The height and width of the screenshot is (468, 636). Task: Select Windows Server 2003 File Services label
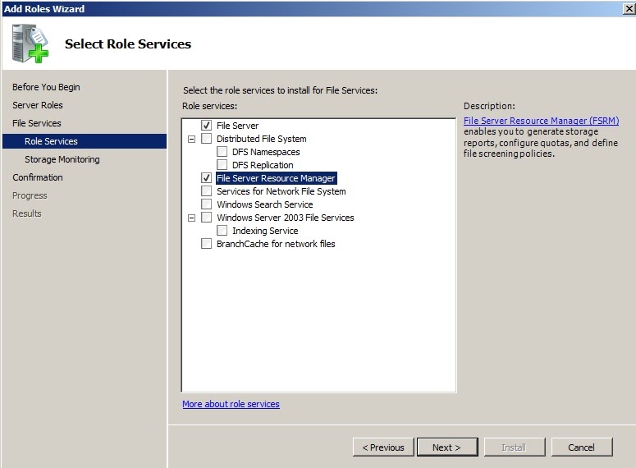pyautogui.click(x=286, y=218)
